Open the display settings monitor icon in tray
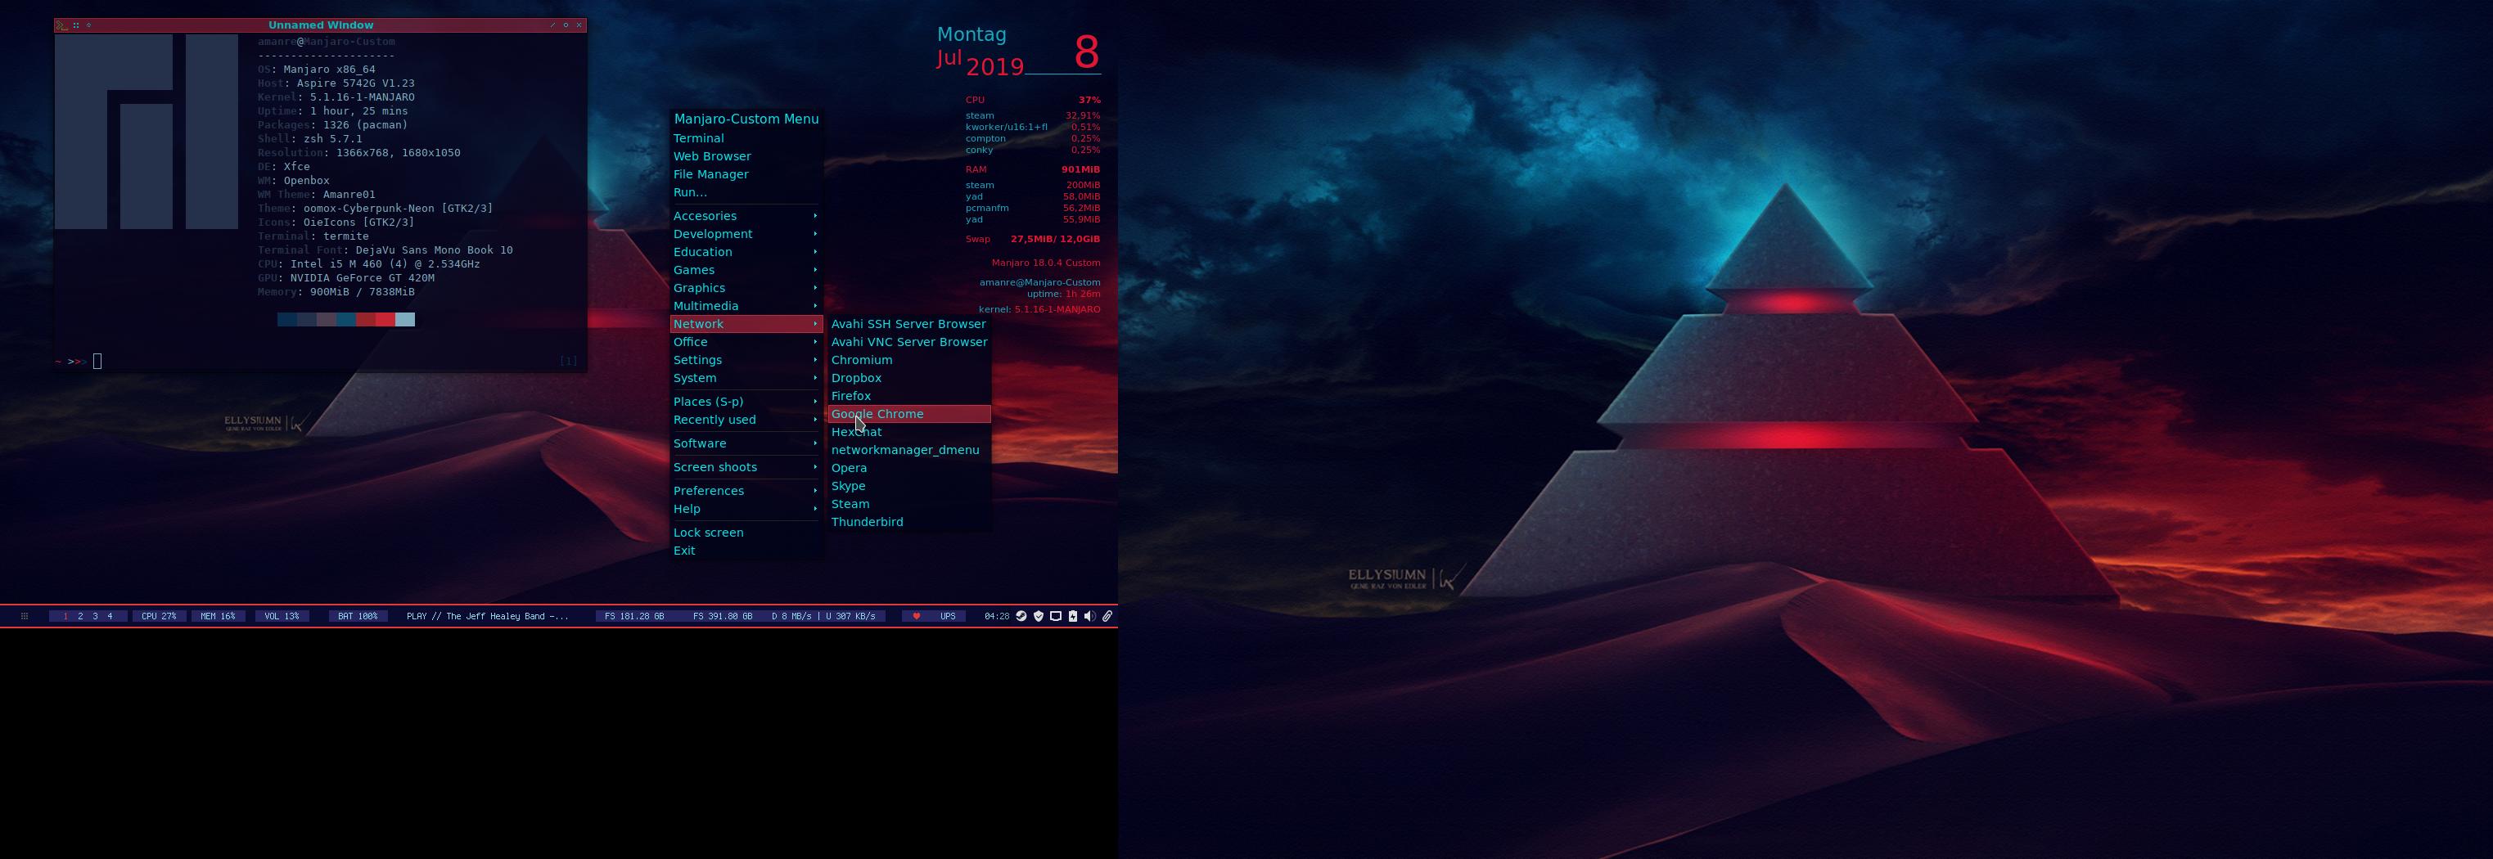2493x859 pixels. click(x=1056, y=616)
